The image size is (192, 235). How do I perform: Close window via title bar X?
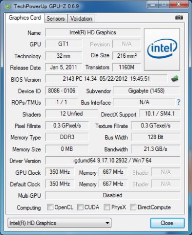click(x=179, y=4)
